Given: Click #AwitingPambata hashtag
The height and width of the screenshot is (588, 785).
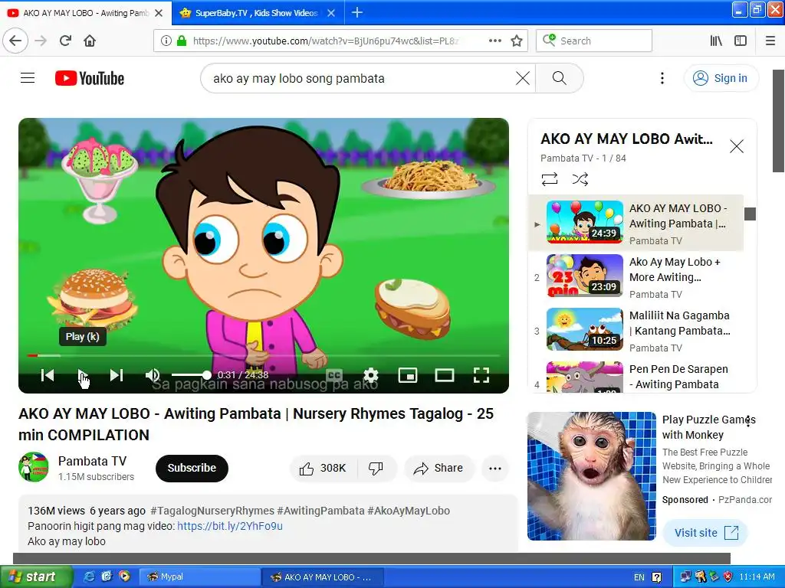Looking at the screenshot, I should coord(320,511).
